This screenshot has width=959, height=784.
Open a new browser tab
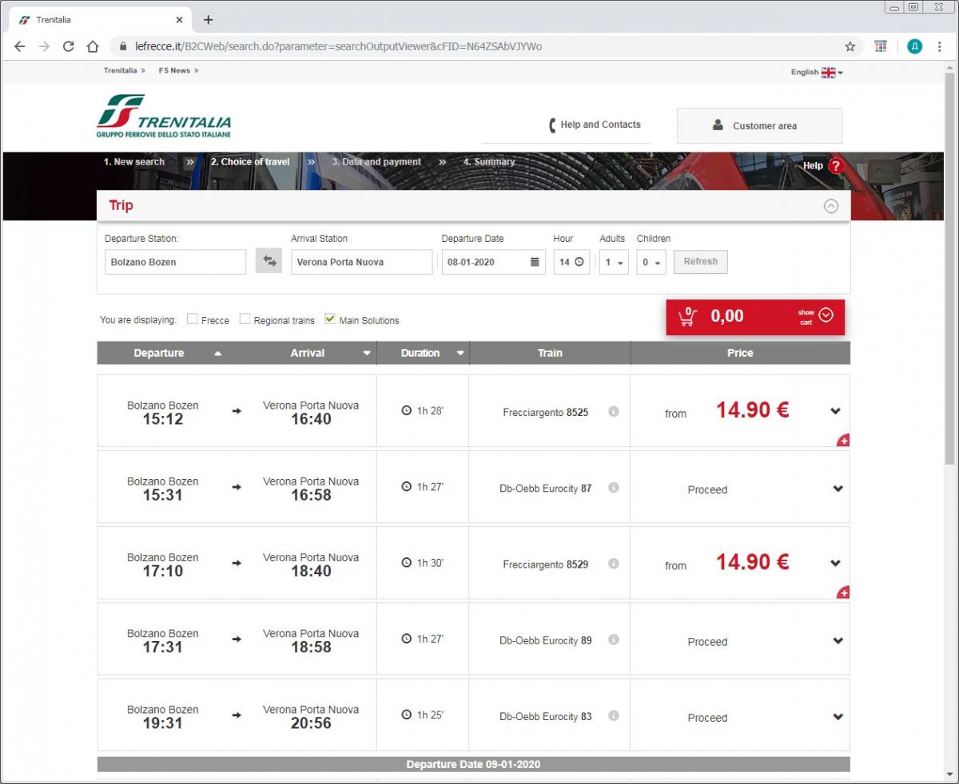(209, 20)
